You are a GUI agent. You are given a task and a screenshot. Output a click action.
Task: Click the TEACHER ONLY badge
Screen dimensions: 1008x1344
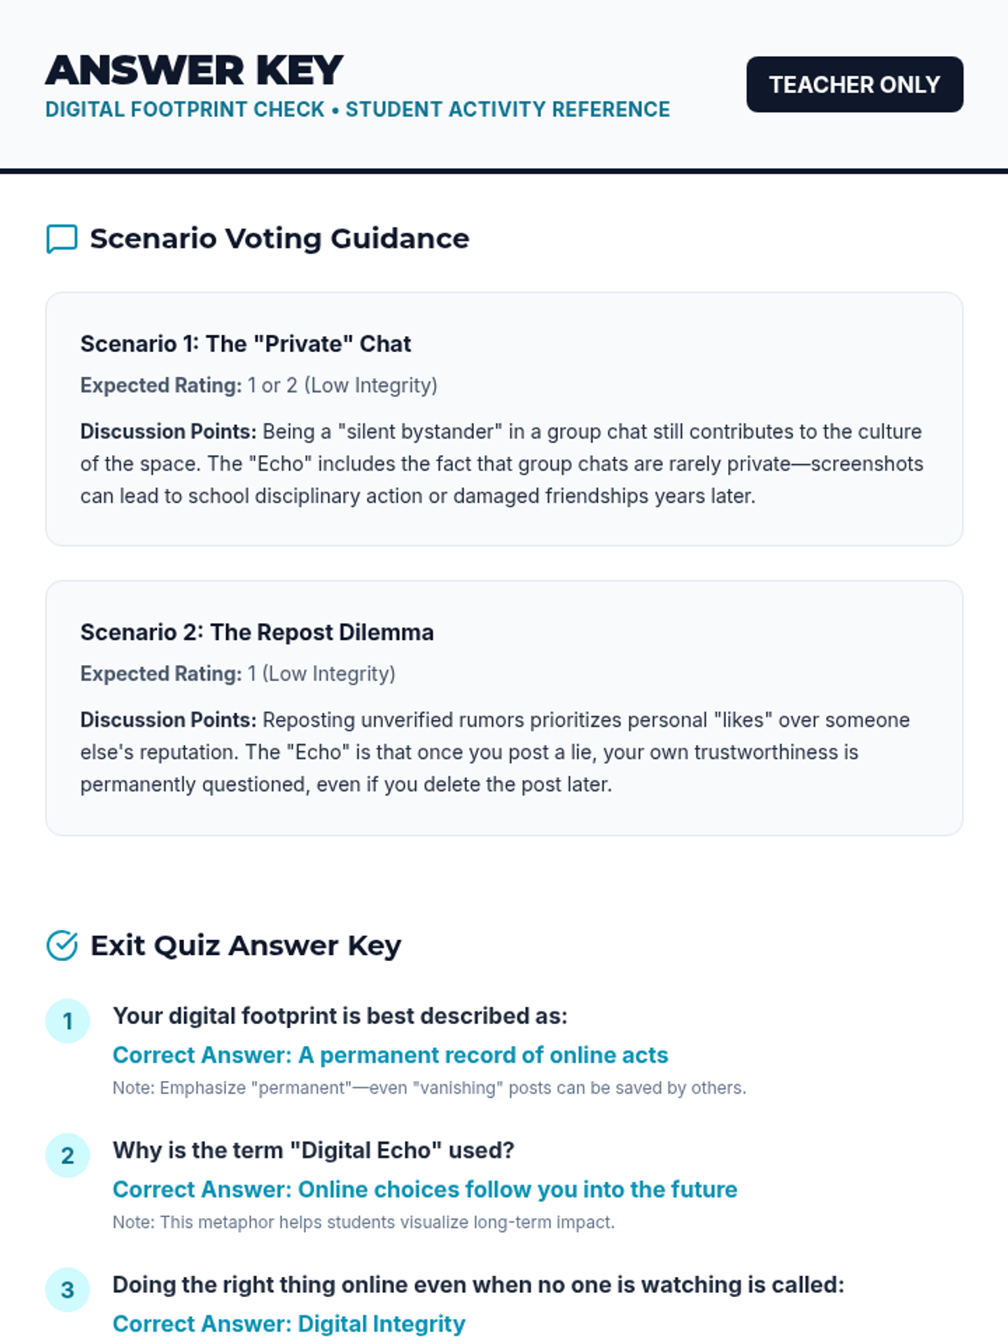tap(854, 85)
